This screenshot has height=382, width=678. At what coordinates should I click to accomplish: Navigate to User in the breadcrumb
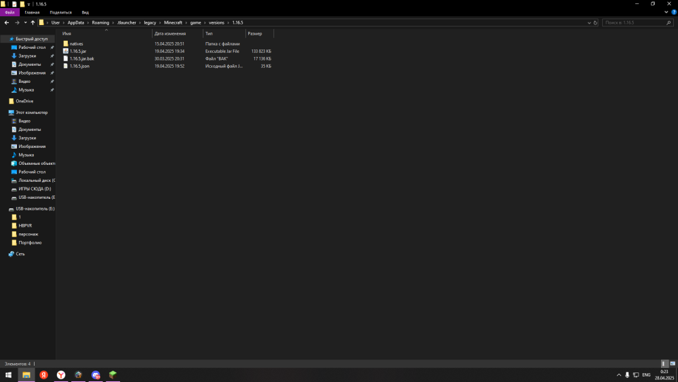pyautogui.click(x=56, y=22)
